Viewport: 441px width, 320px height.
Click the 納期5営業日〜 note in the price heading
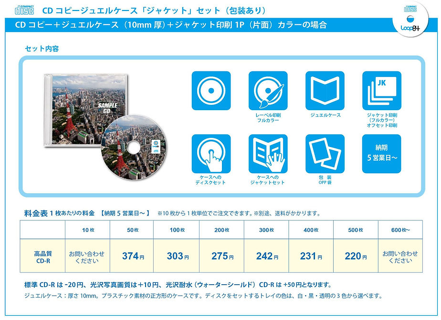click(125, 213)
